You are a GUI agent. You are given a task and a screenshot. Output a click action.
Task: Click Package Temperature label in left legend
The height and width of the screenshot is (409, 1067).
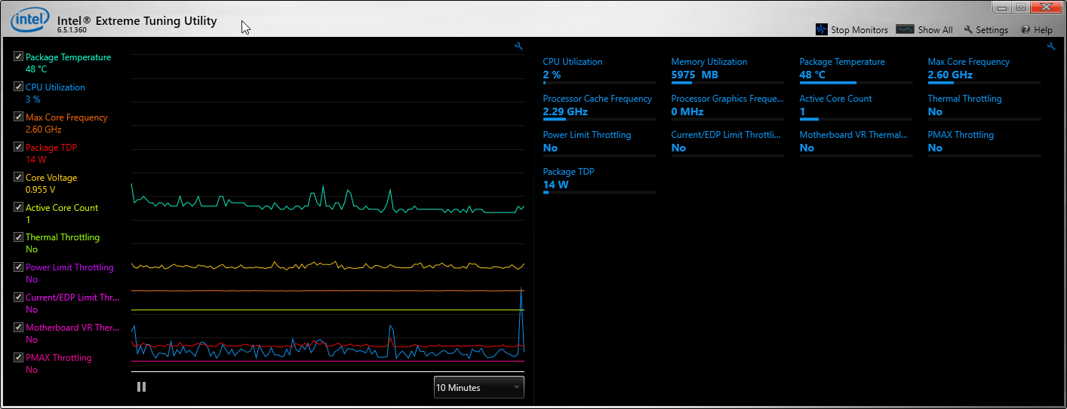(x=68, y=57)
